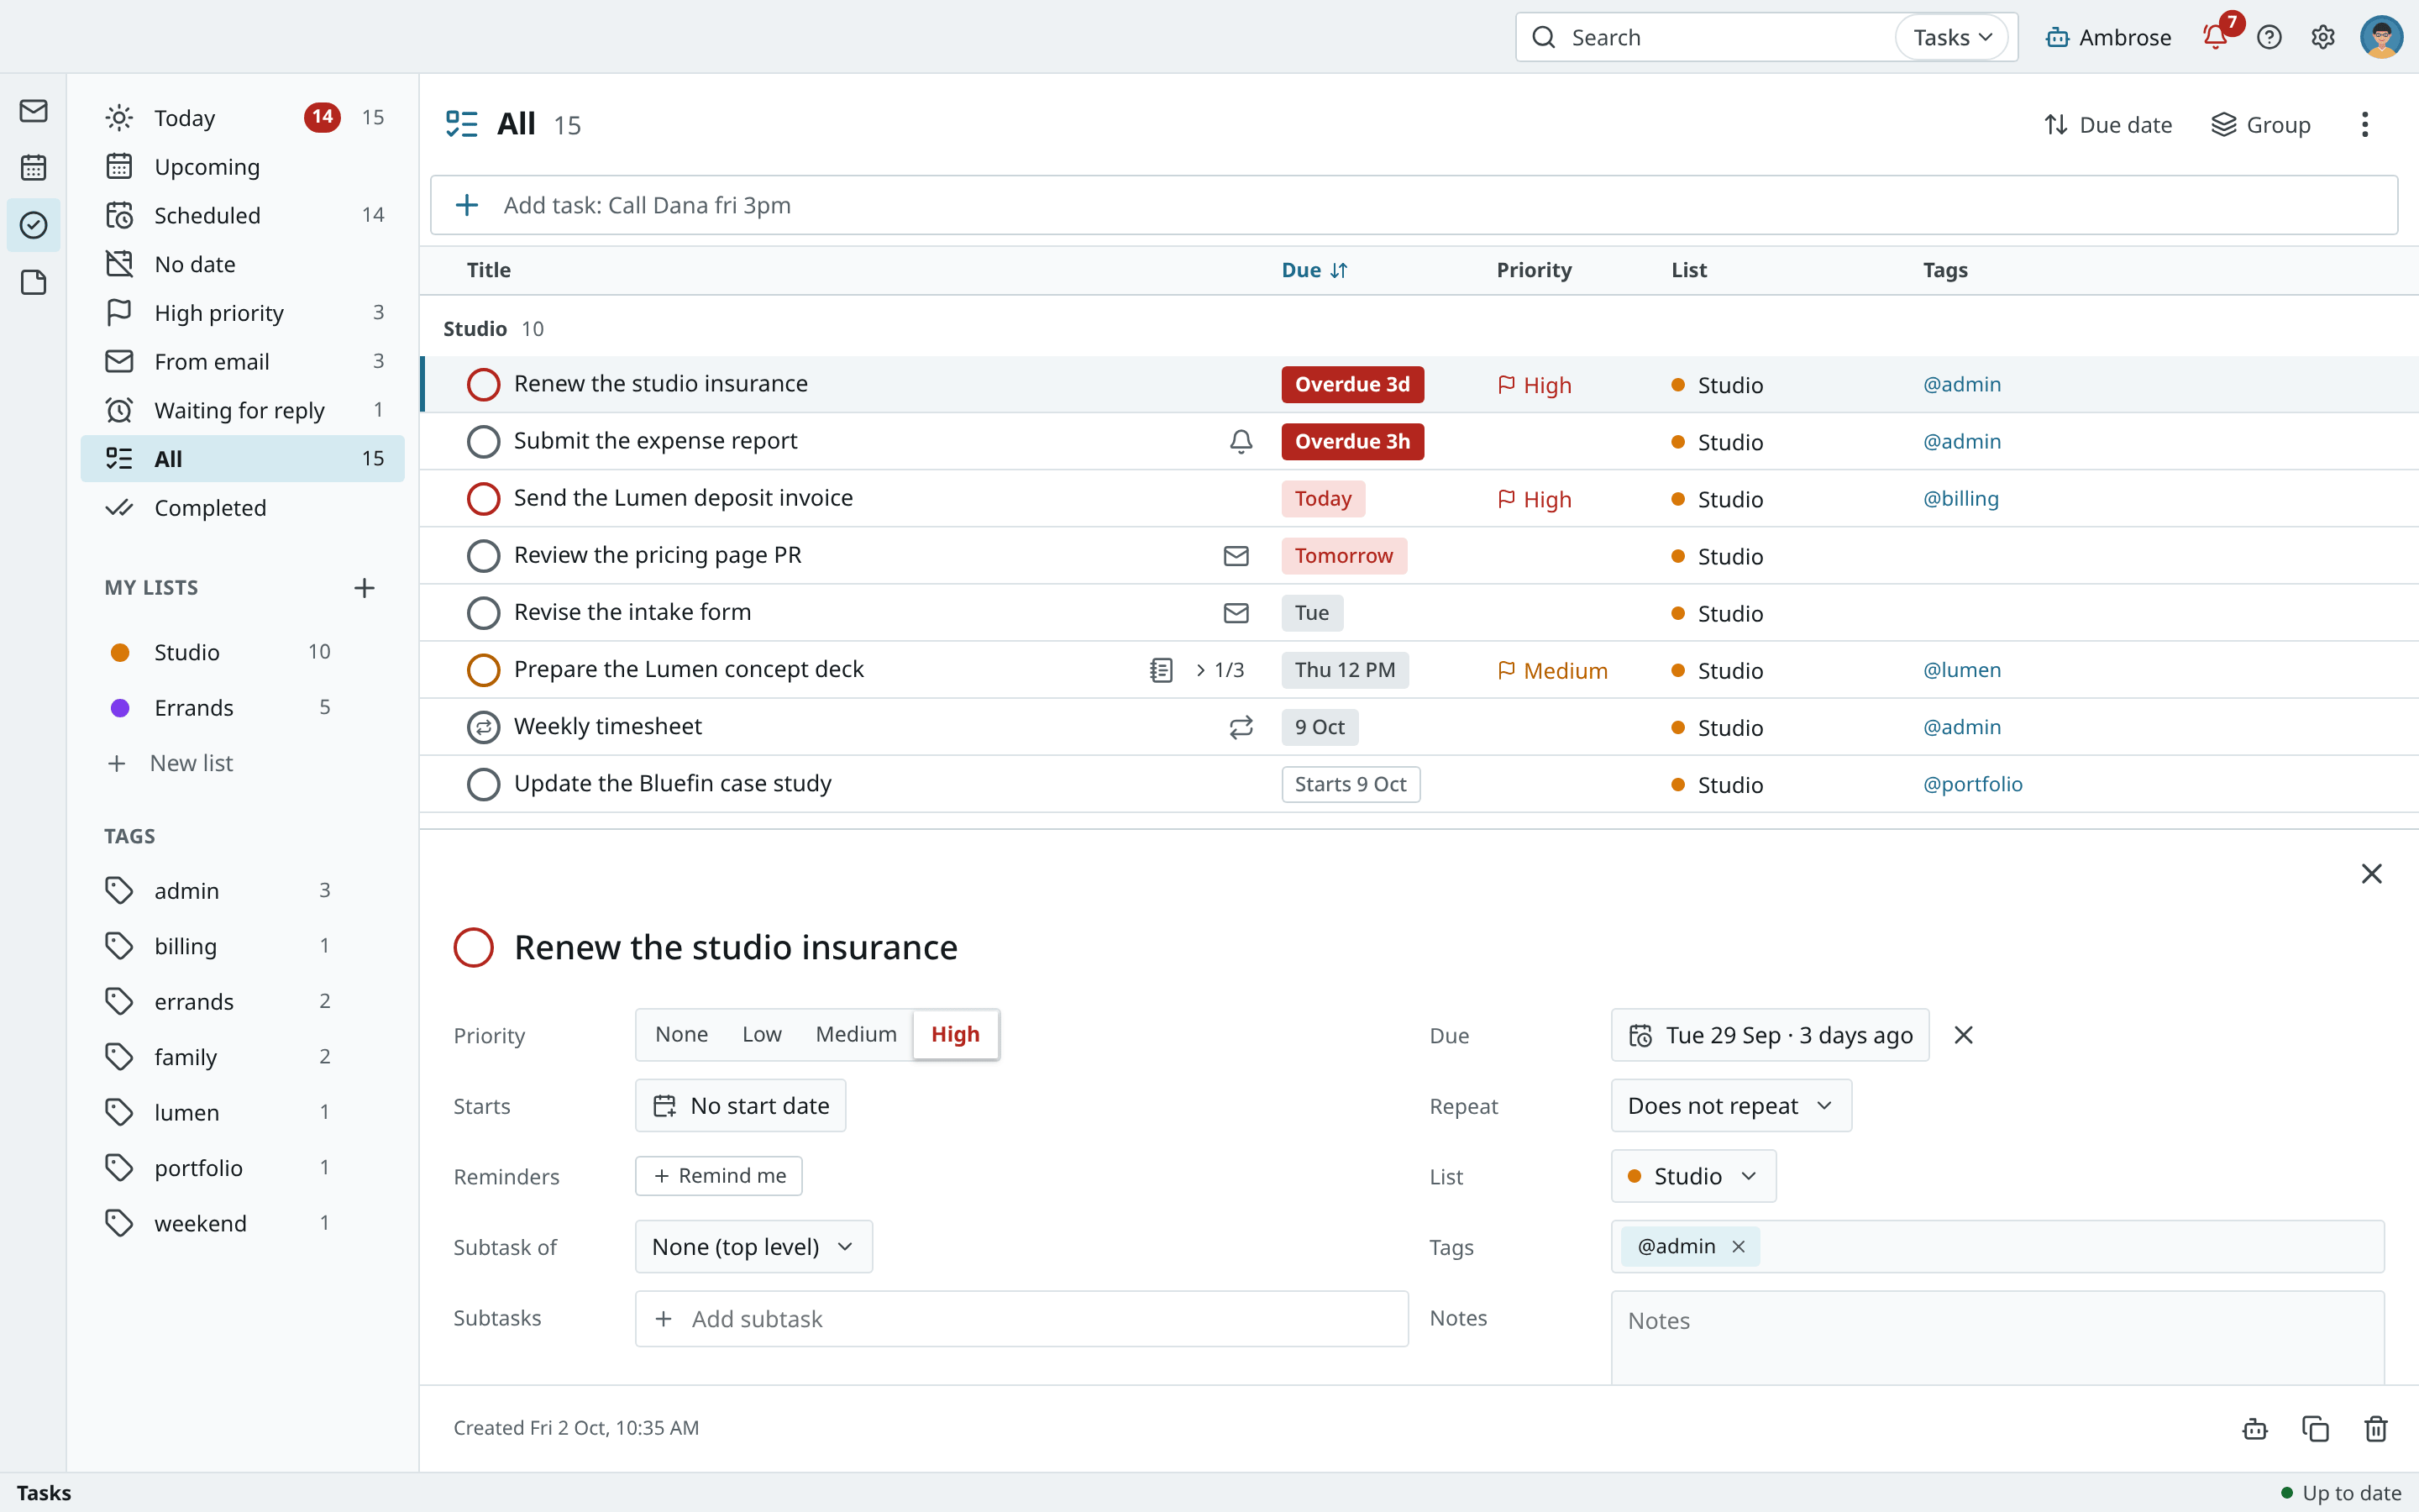This screenshot has width=2419, height=1512.
Task: Click the Add task input field
Action: (x=1414, y=205)
